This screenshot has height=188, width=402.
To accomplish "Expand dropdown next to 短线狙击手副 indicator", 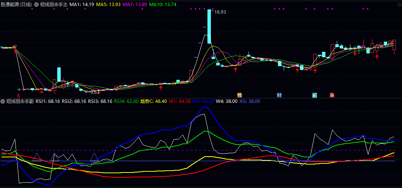I will [3, 101].
